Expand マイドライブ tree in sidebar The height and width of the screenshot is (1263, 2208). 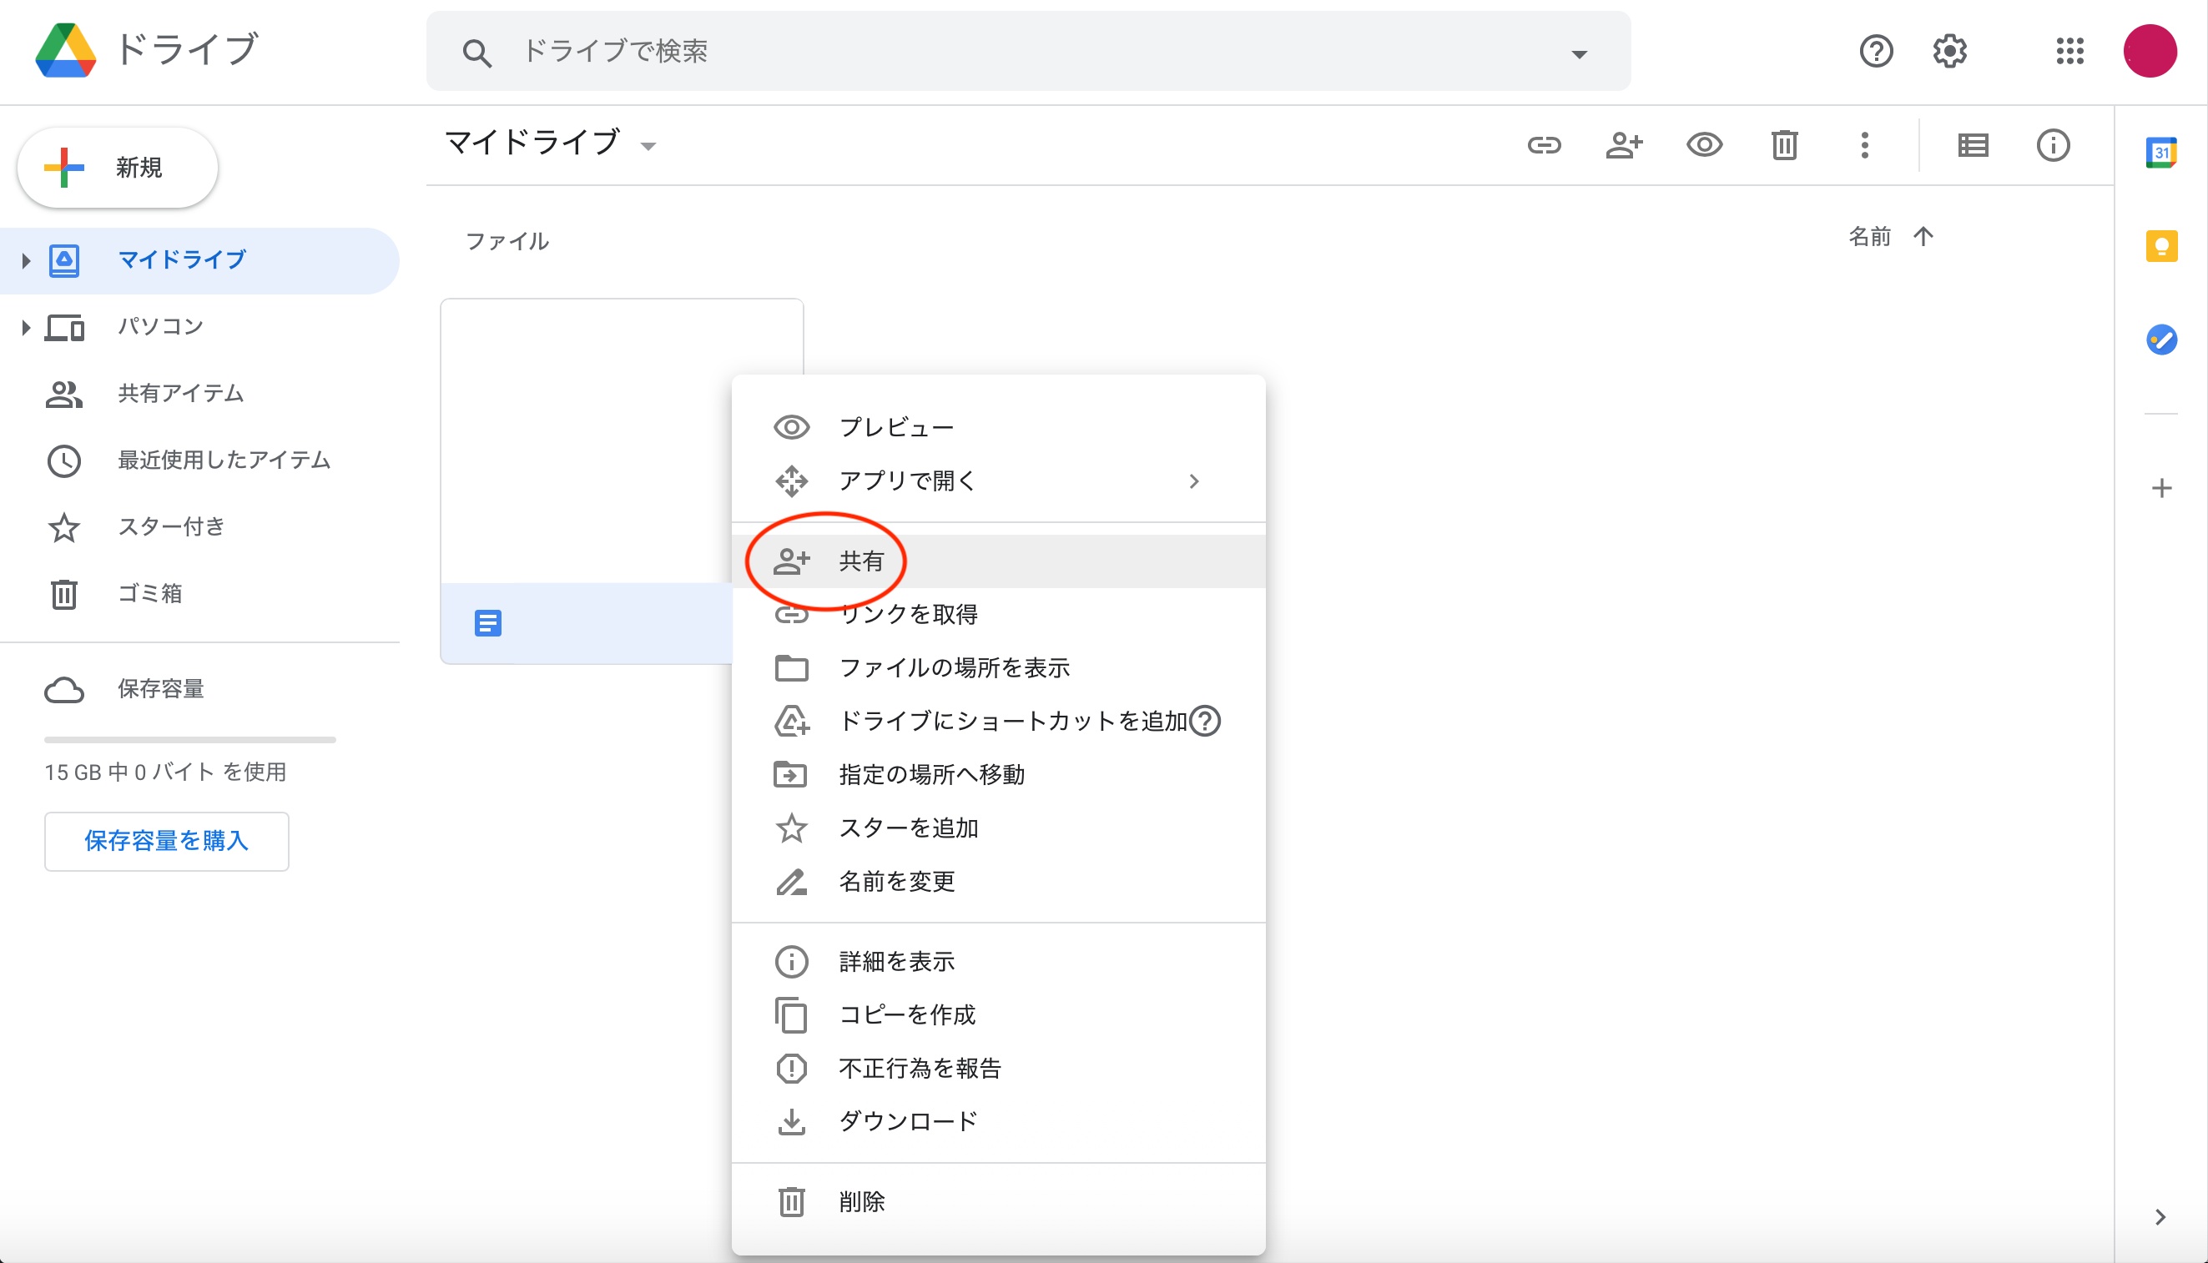[25, 260]
